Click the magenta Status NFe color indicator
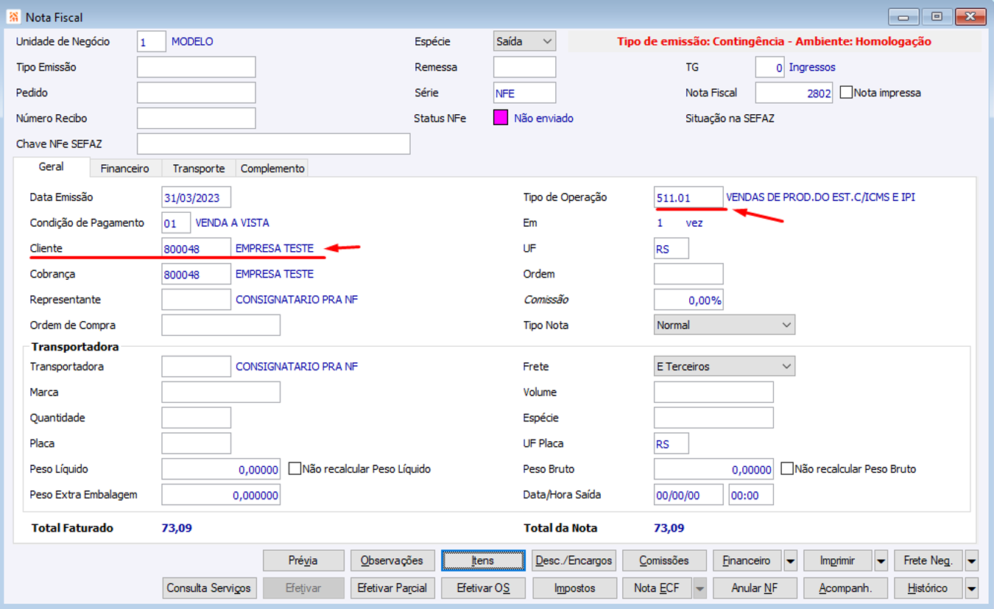This screenshot has width=994, height=609. pyautogui.click(x=501, y=118)
